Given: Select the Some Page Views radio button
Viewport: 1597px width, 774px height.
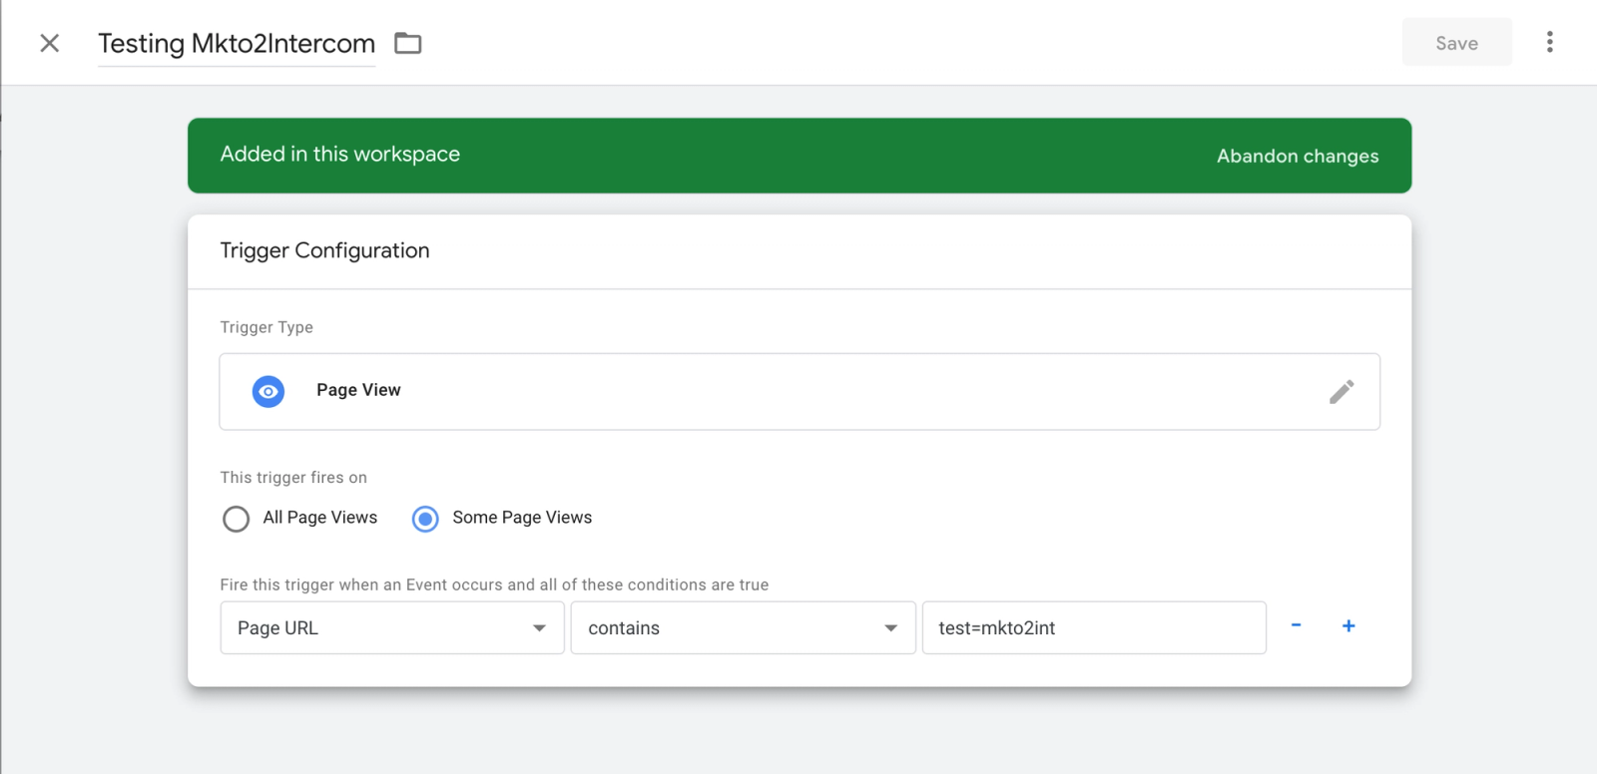Looking at the screenshot, I should (x=425, y=519).
